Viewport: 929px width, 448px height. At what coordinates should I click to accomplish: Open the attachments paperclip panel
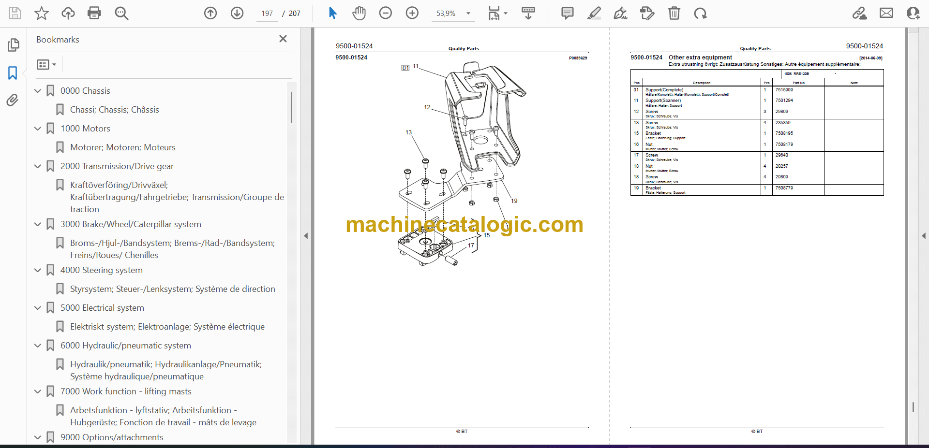[x=13, y=100]
